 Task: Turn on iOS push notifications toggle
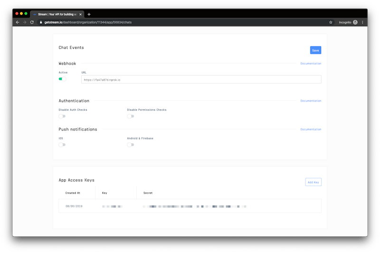(62, 145)
